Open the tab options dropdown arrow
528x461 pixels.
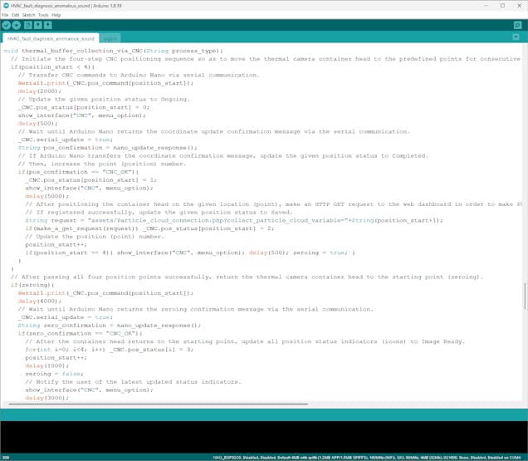pos(516,37)
